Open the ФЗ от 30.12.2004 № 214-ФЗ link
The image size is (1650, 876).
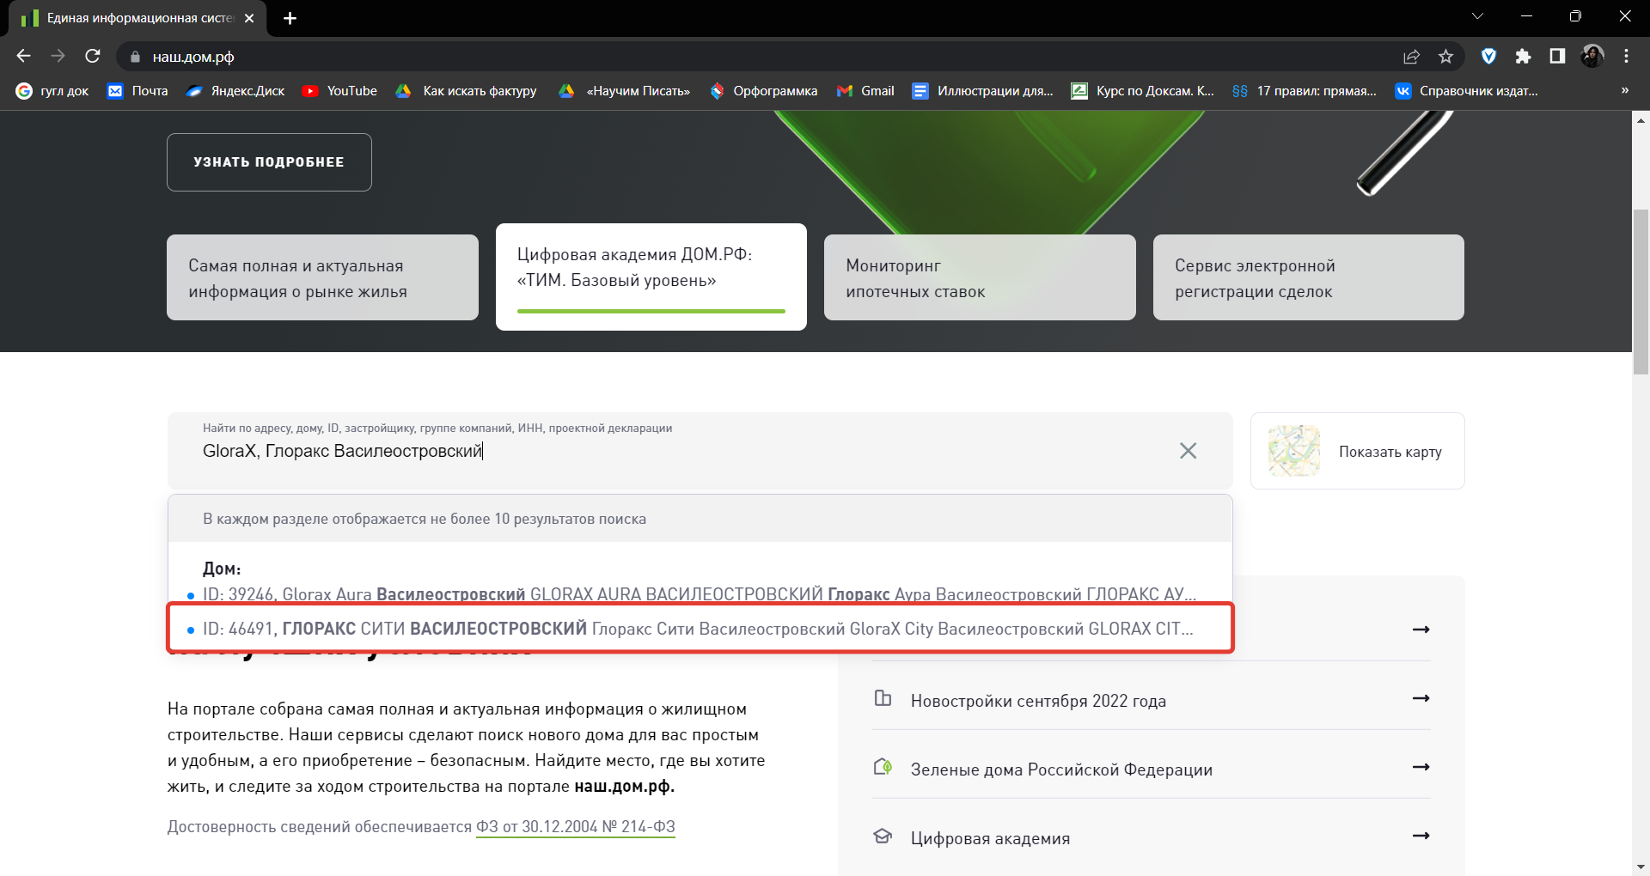point(575,827)
